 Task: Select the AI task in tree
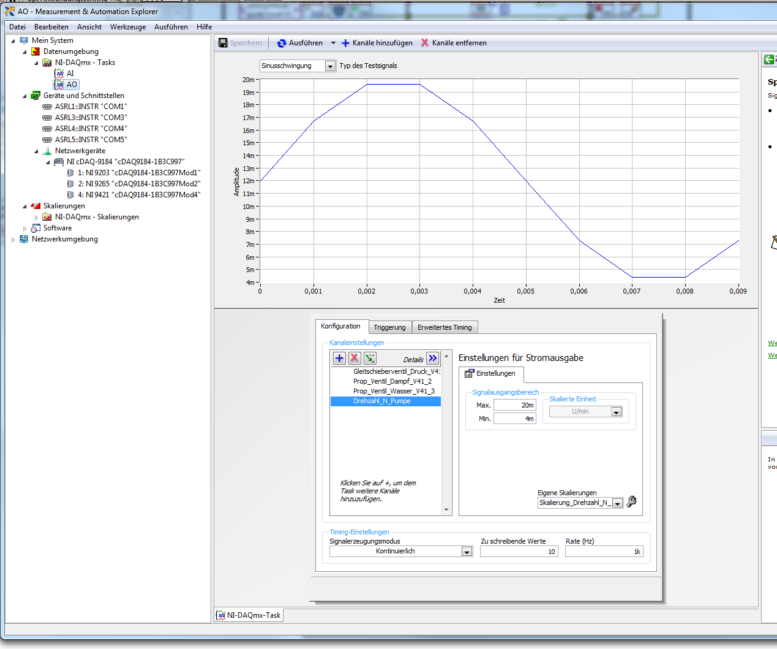(x=70, y=74)
